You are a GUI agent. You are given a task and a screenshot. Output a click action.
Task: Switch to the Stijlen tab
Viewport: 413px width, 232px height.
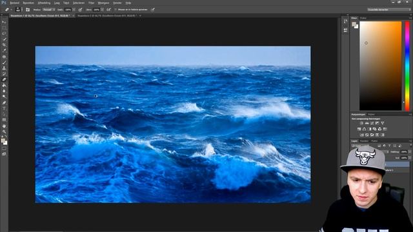371,115
